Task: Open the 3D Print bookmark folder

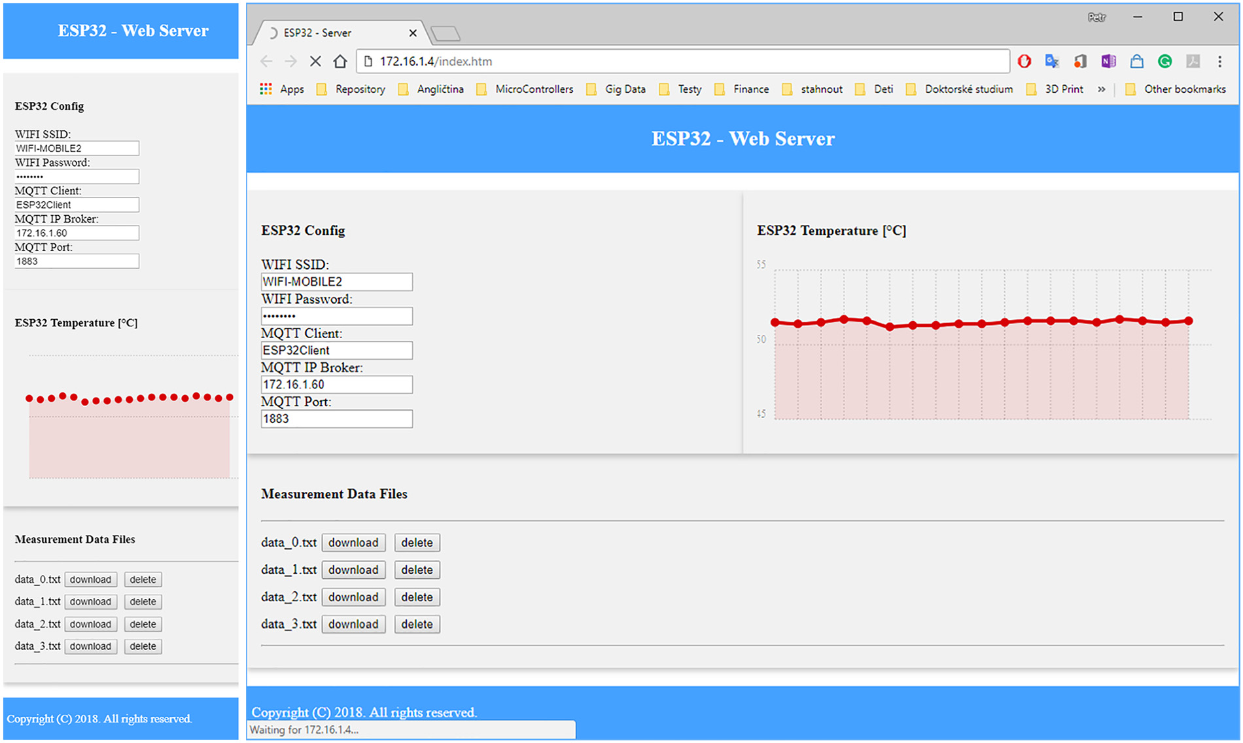Action: point(1055,89)
